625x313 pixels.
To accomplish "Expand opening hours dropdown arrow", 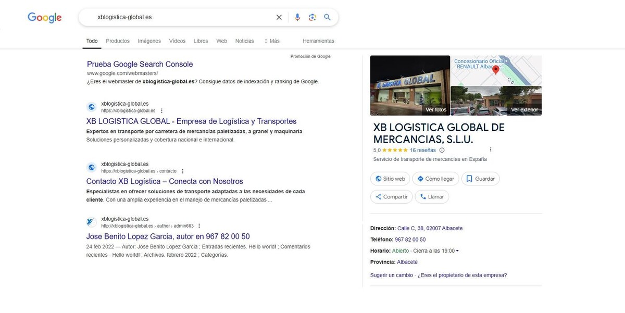I will click(x=457, y=251).
